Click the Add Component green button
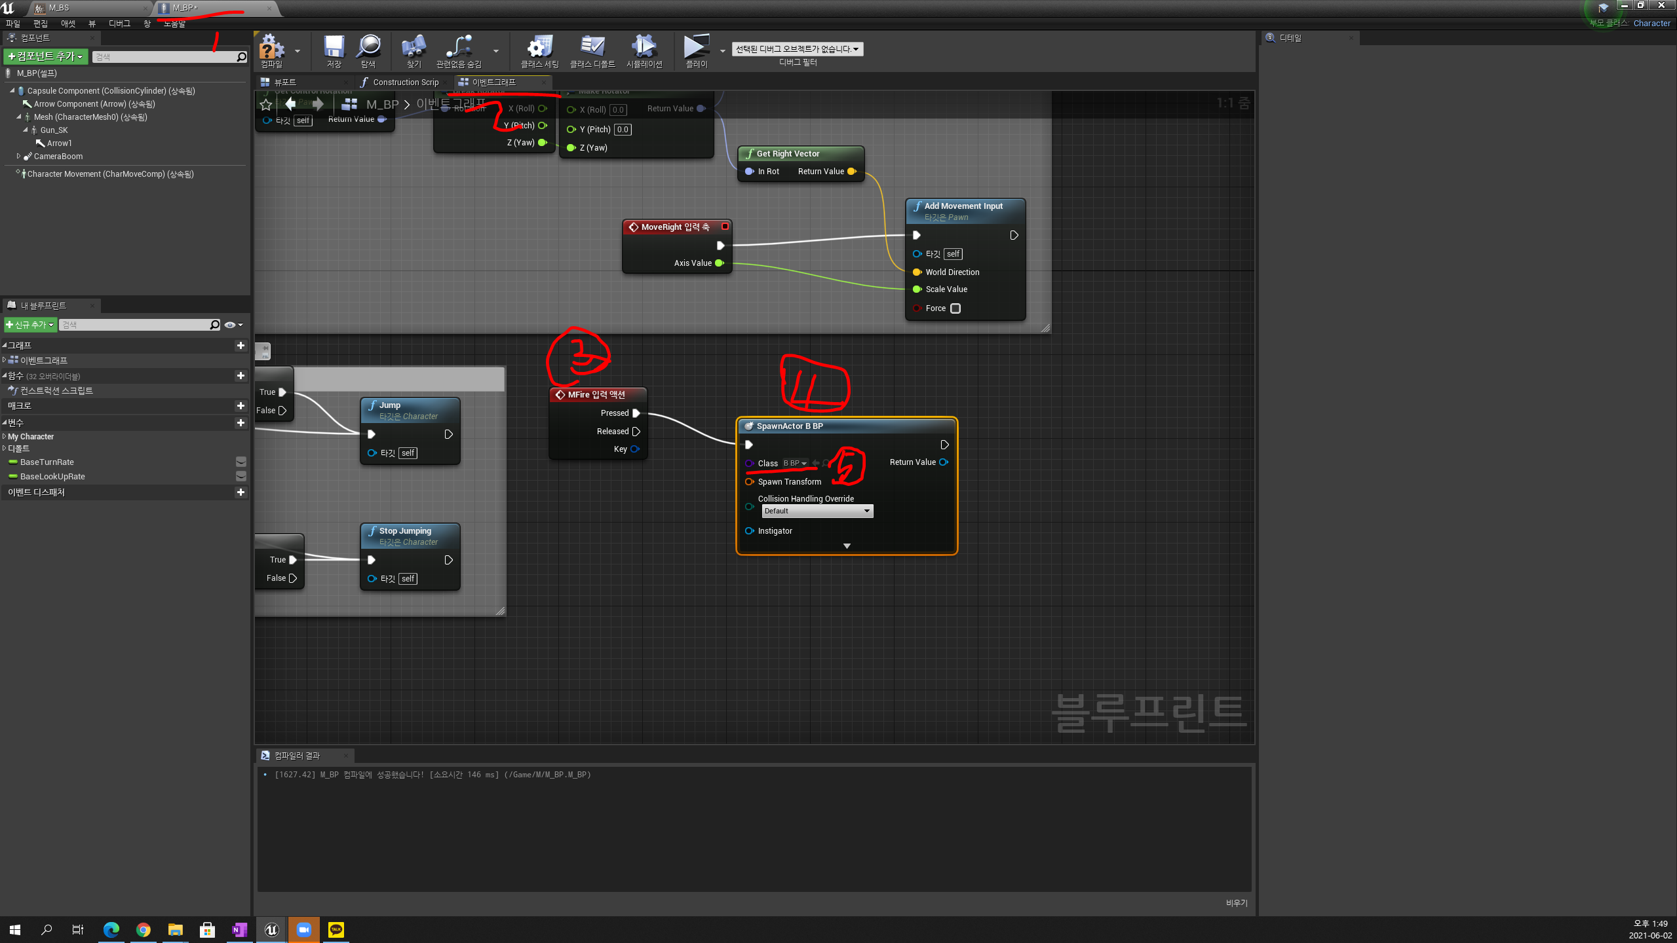 pos(45,57)
